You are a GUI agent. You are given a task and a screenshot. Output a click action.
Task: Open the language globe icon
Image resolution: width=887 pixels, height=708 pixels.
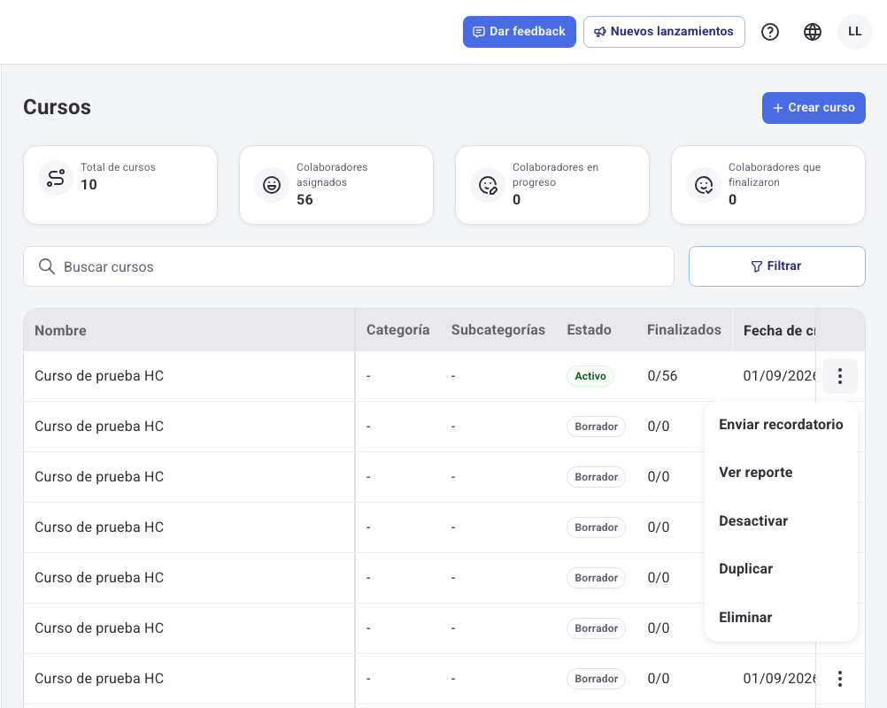(x=813, y=32)
